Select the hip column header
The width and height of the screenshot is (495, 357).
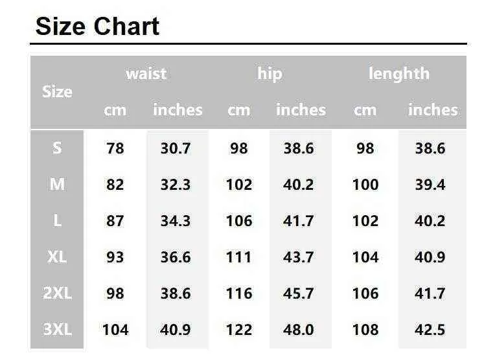click(x=270, y=74)
